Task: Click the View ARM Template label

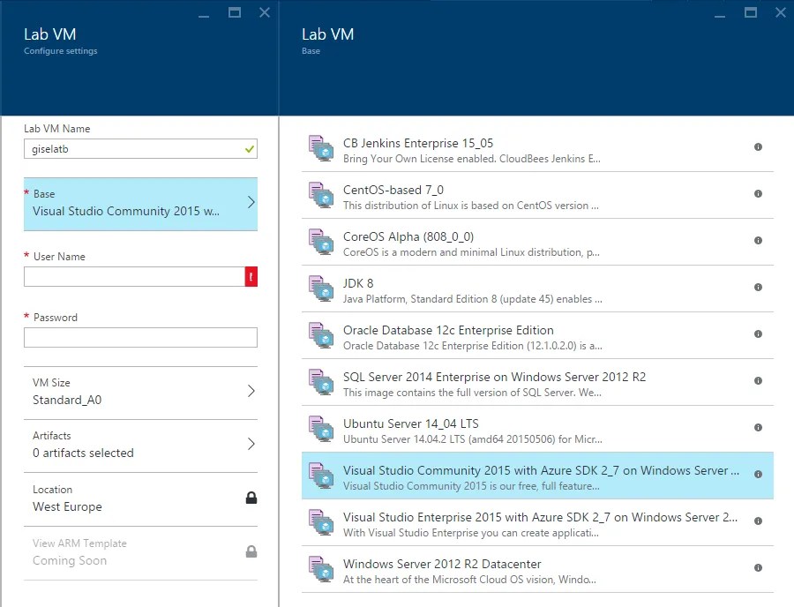Action: coord(79,543)
